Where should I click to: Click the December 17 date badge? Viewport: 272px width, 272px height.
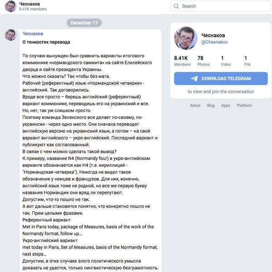coord(84,23)
